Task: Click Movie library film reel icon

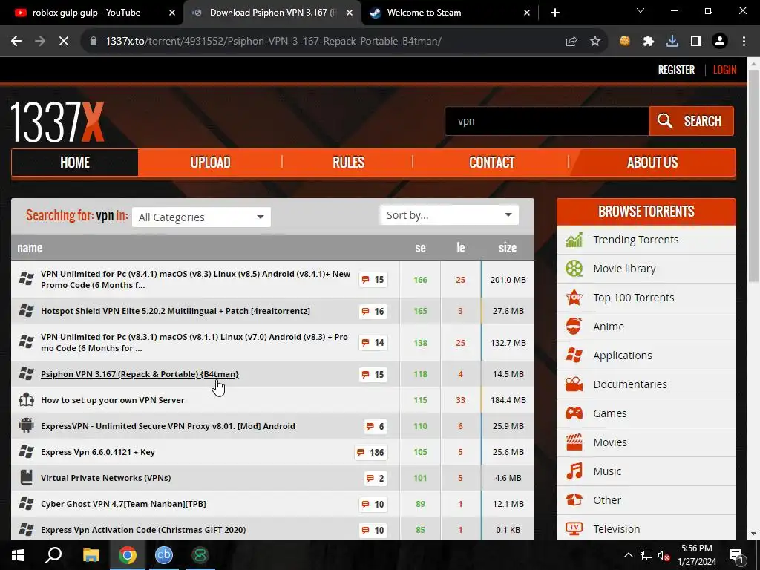Action: point(574,269)
